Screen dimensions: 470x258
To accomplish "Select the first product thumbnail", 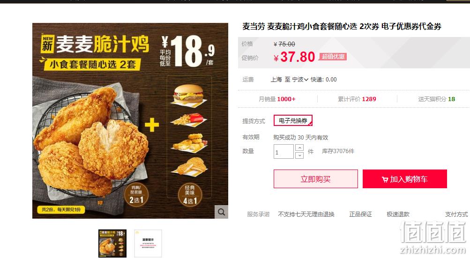I will coord(112,243).
